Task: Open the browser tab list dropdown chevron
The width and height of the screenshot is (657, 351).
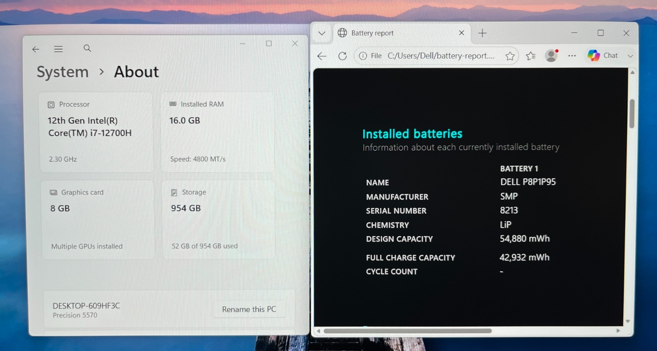Action: (x=322, y=33)
